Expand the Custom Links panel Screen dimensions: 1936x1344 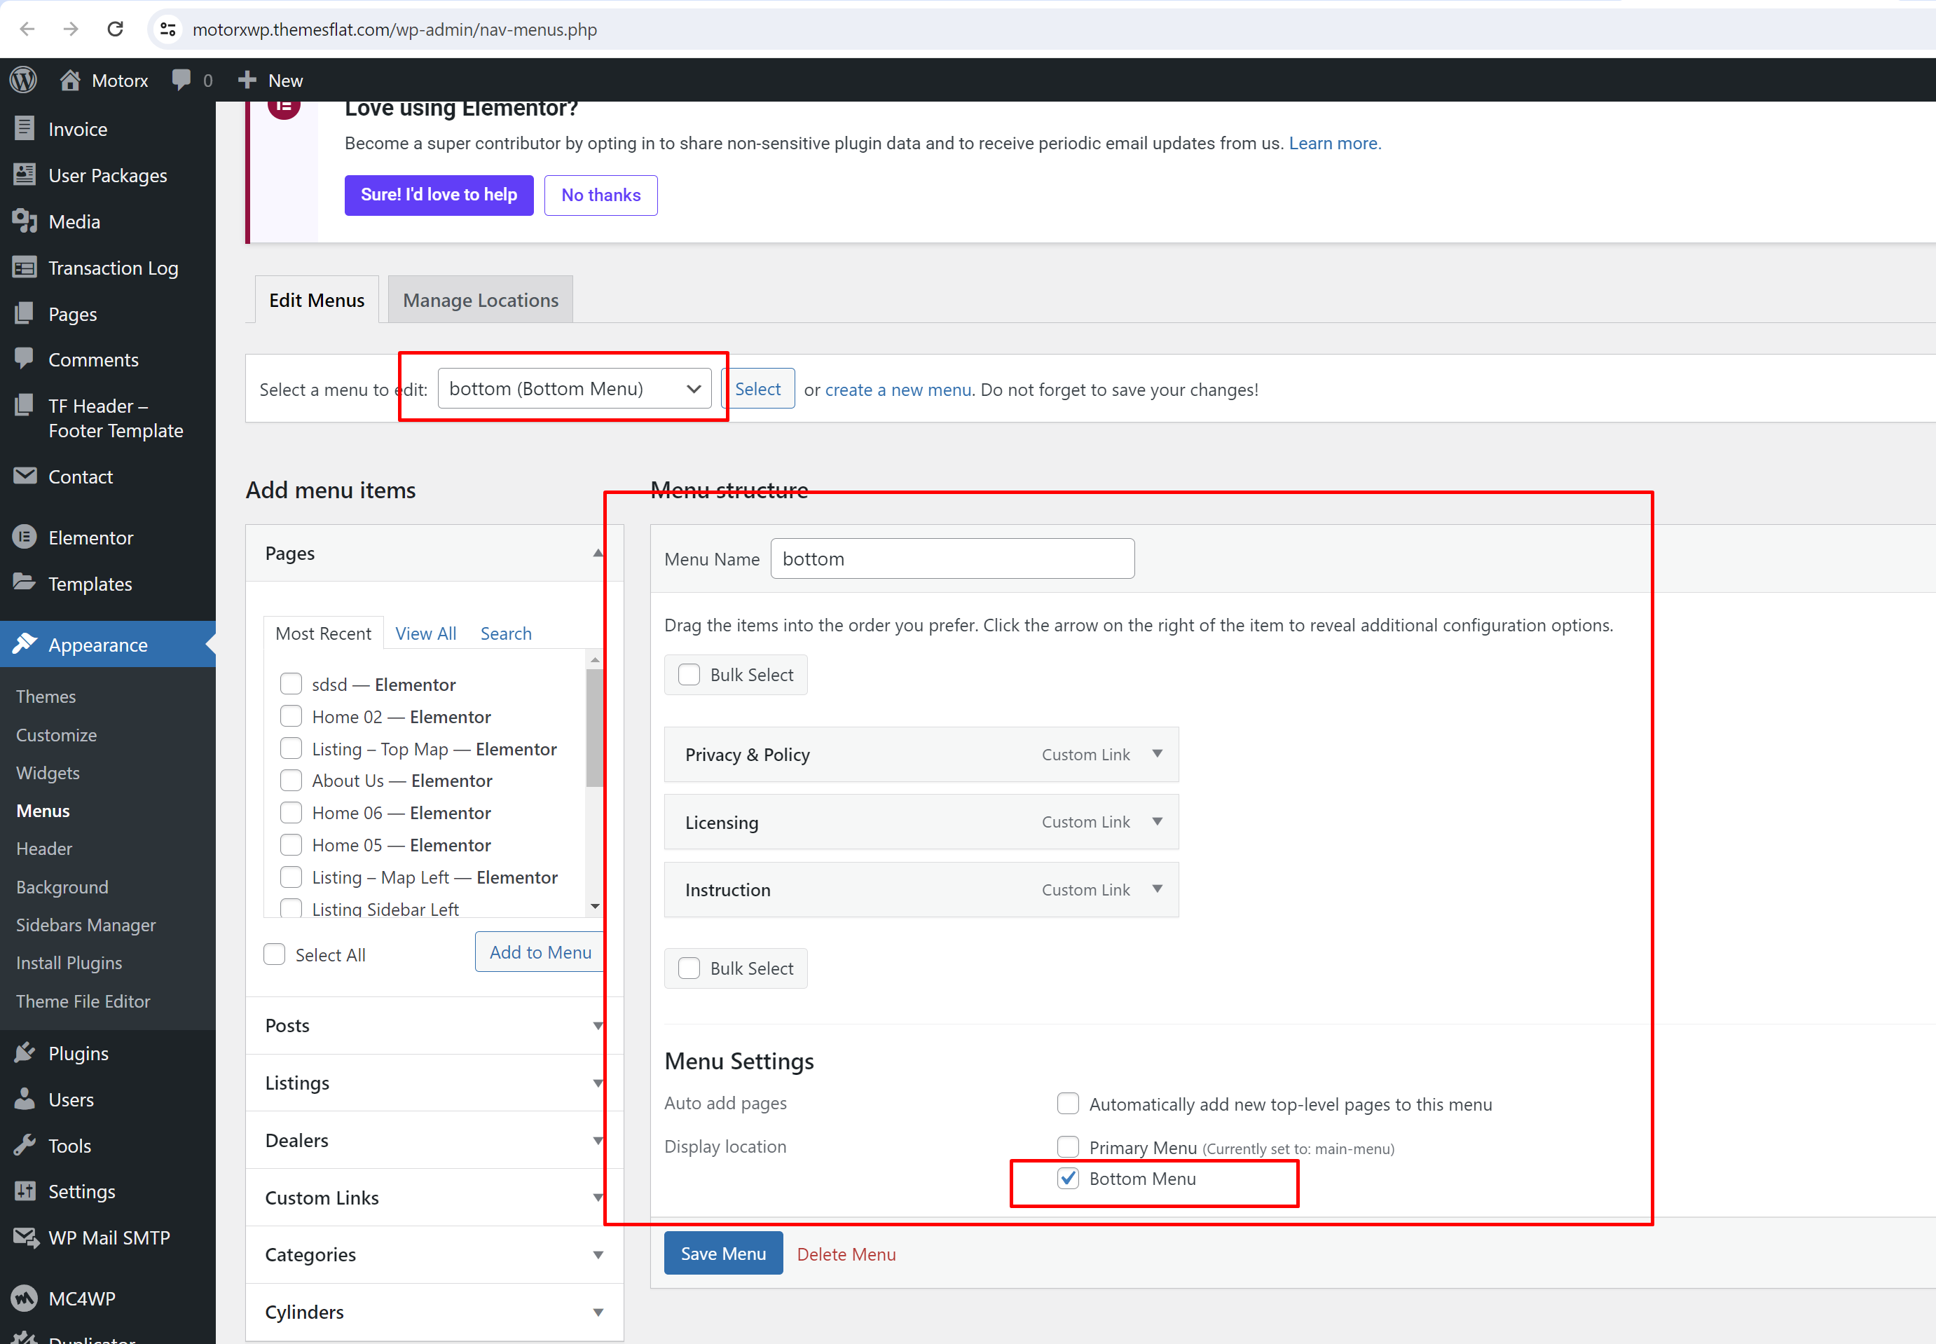point(597,1198)
